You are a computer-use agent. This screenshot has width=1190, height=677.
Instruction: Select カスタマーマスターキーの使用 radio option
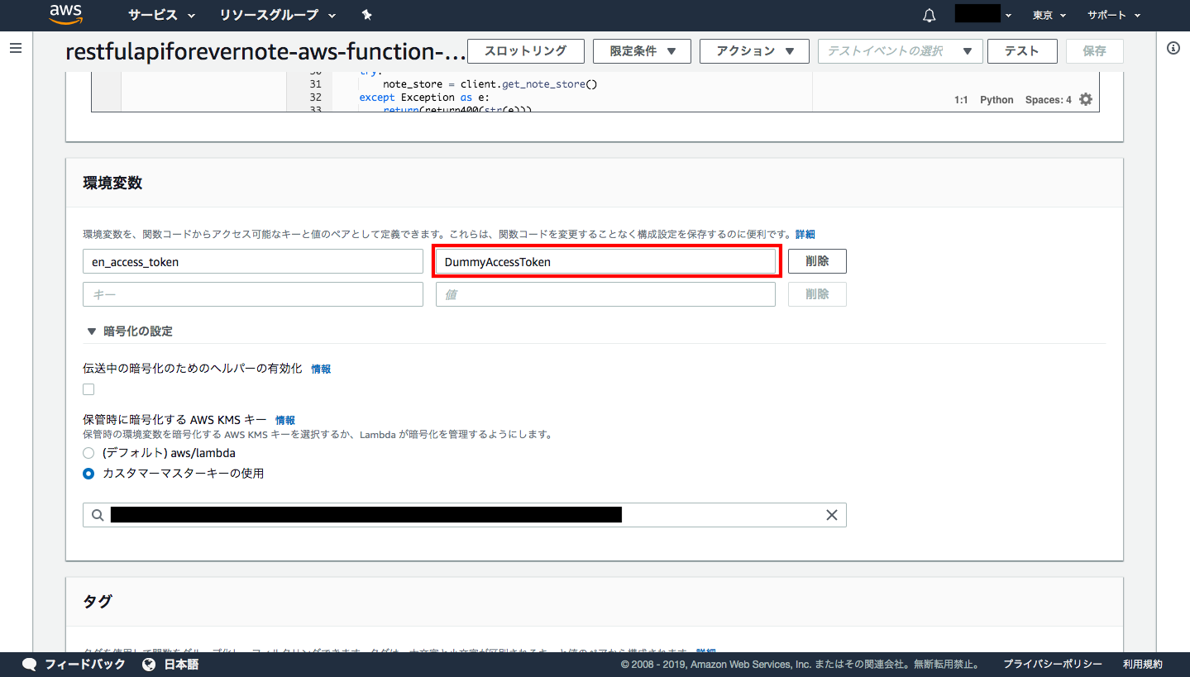(88, 474)
